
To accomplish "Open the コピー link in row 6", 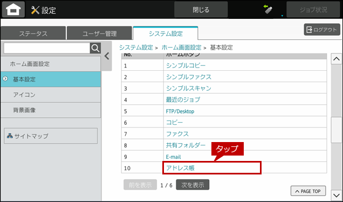I will [174, 123].
